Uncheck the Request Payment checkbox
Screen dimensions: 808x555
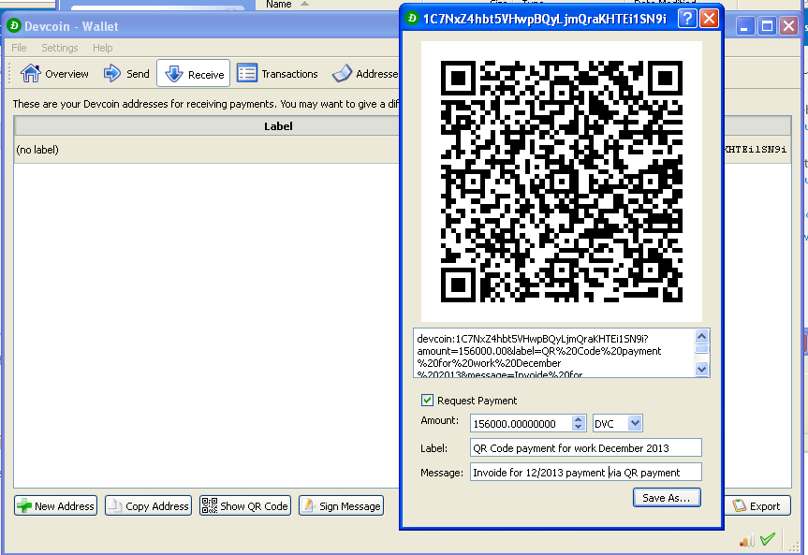[427, 400]
